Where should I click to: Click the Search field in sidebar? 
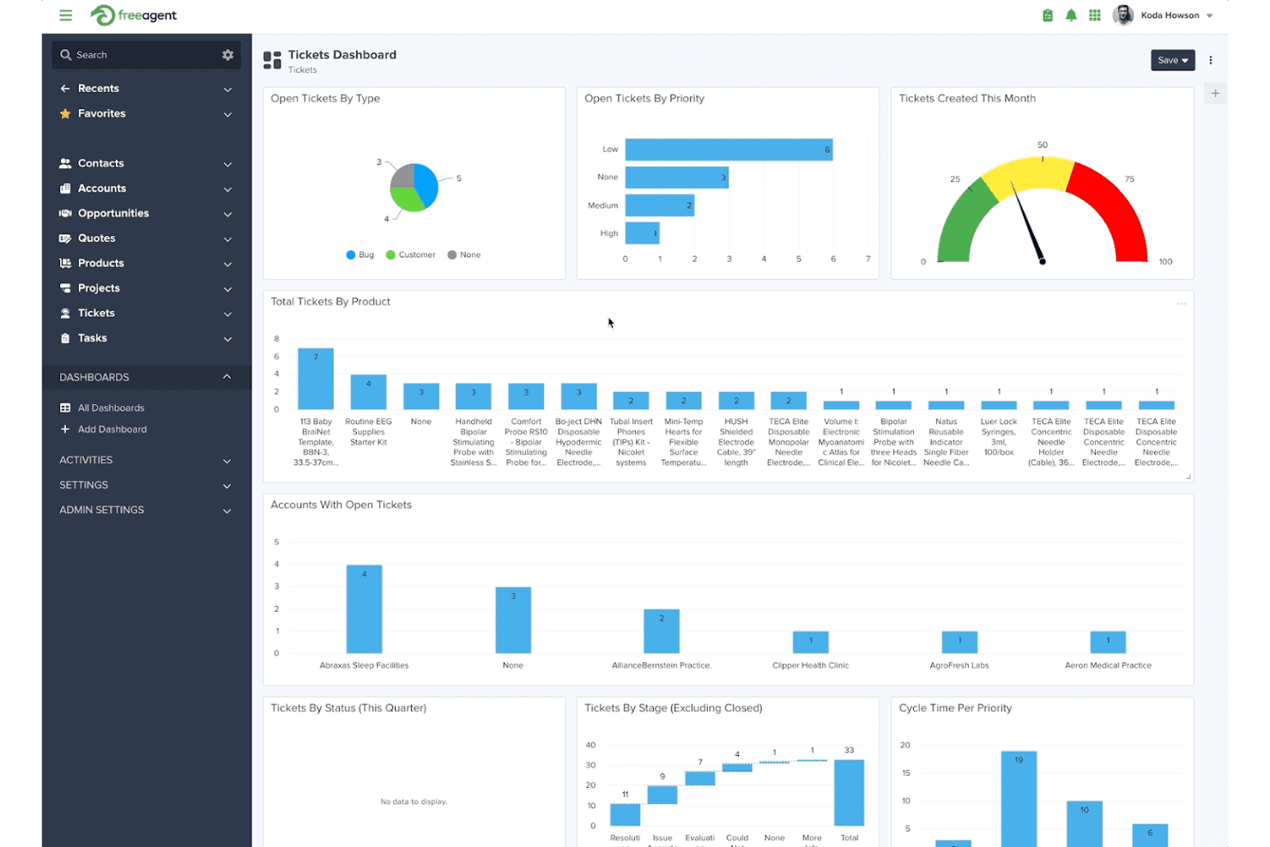146,55
